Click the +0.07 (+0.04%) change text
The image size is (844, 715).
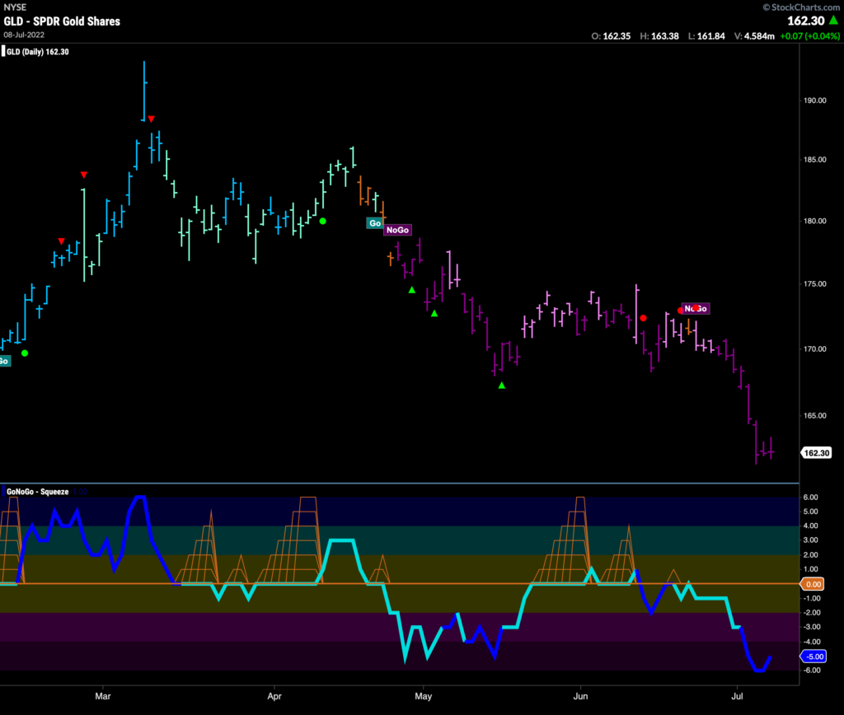point(809,36)
